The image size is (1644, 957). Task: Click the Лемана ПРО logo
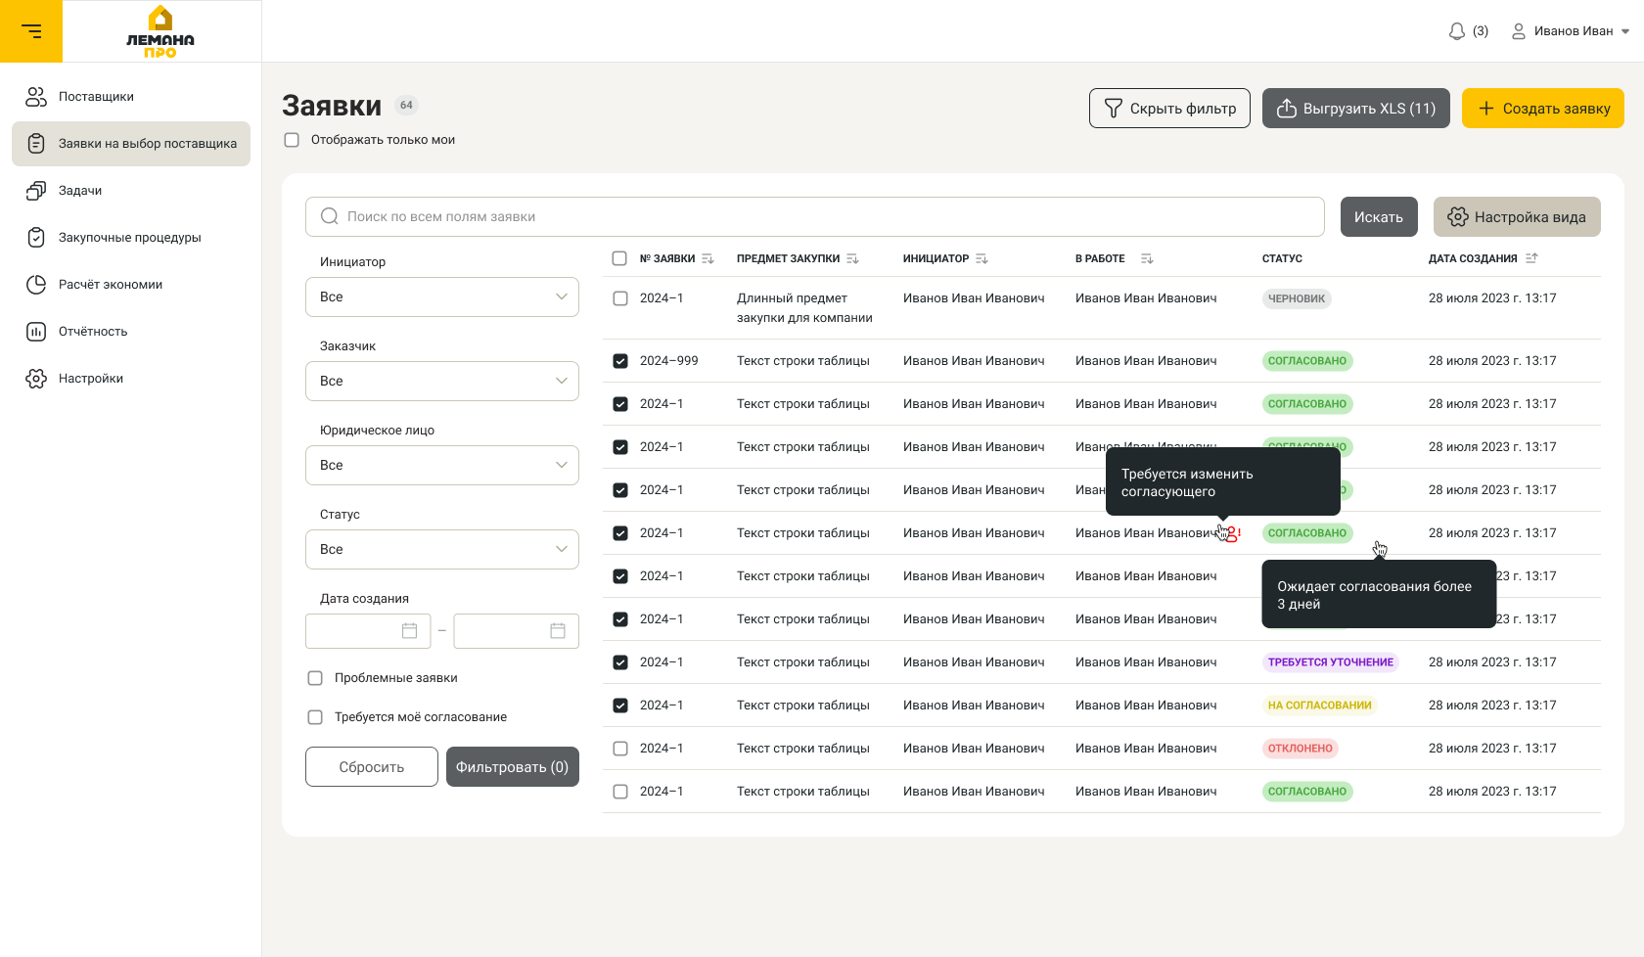[x=160, y=31]
